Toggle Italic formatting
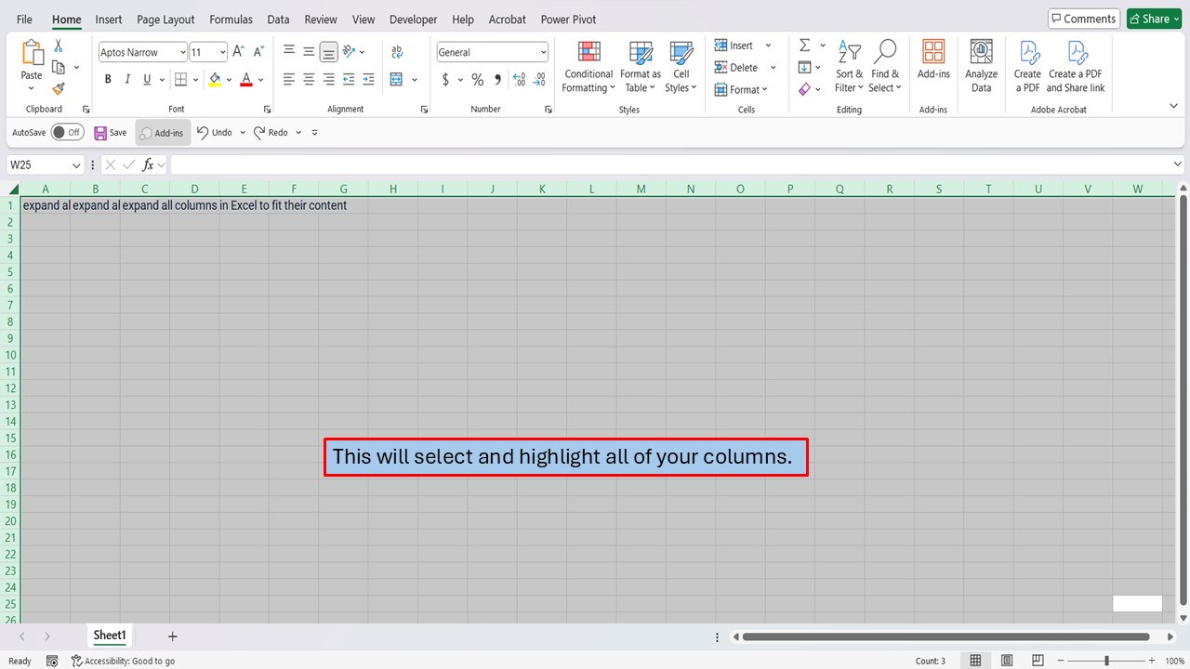Image resolution: width=1190 pixels, height=669 pixels. [x=126, y=79]
